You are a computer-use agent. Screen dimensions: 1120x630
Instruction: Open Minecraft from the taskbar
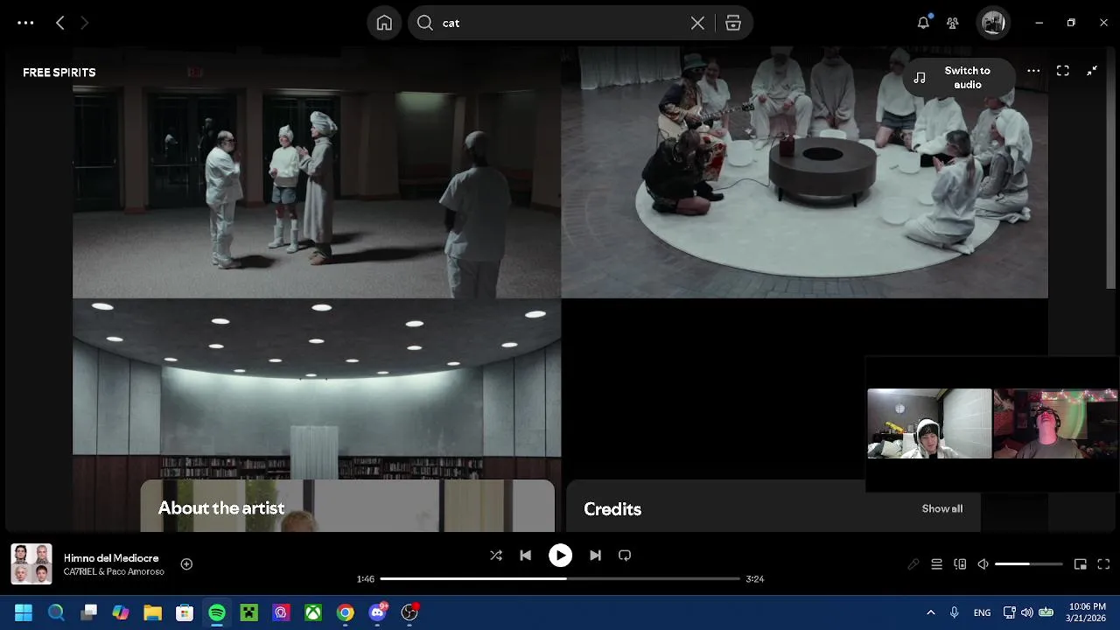[x=249, y=612]
